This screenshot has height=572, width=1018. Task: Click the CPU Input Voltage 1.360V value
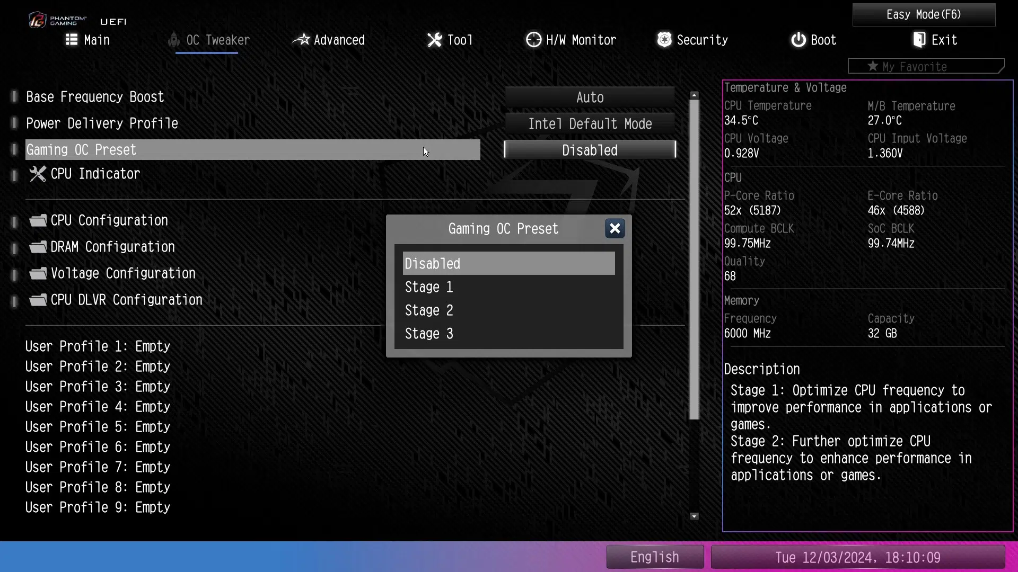point(885,154)
